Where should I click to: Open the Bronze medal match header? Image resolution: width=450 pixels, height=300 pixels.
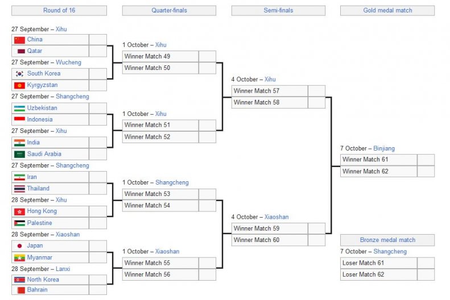[387, 240]
